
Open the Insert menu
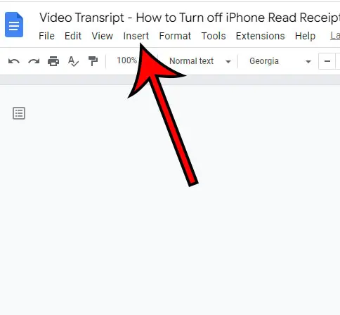(136, 36)
